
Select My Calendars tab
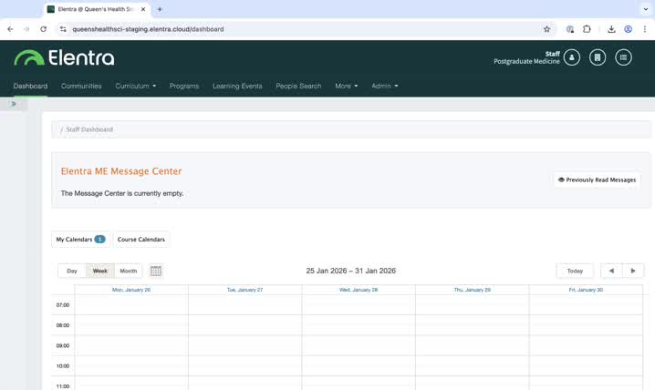[x=80, y=240]
